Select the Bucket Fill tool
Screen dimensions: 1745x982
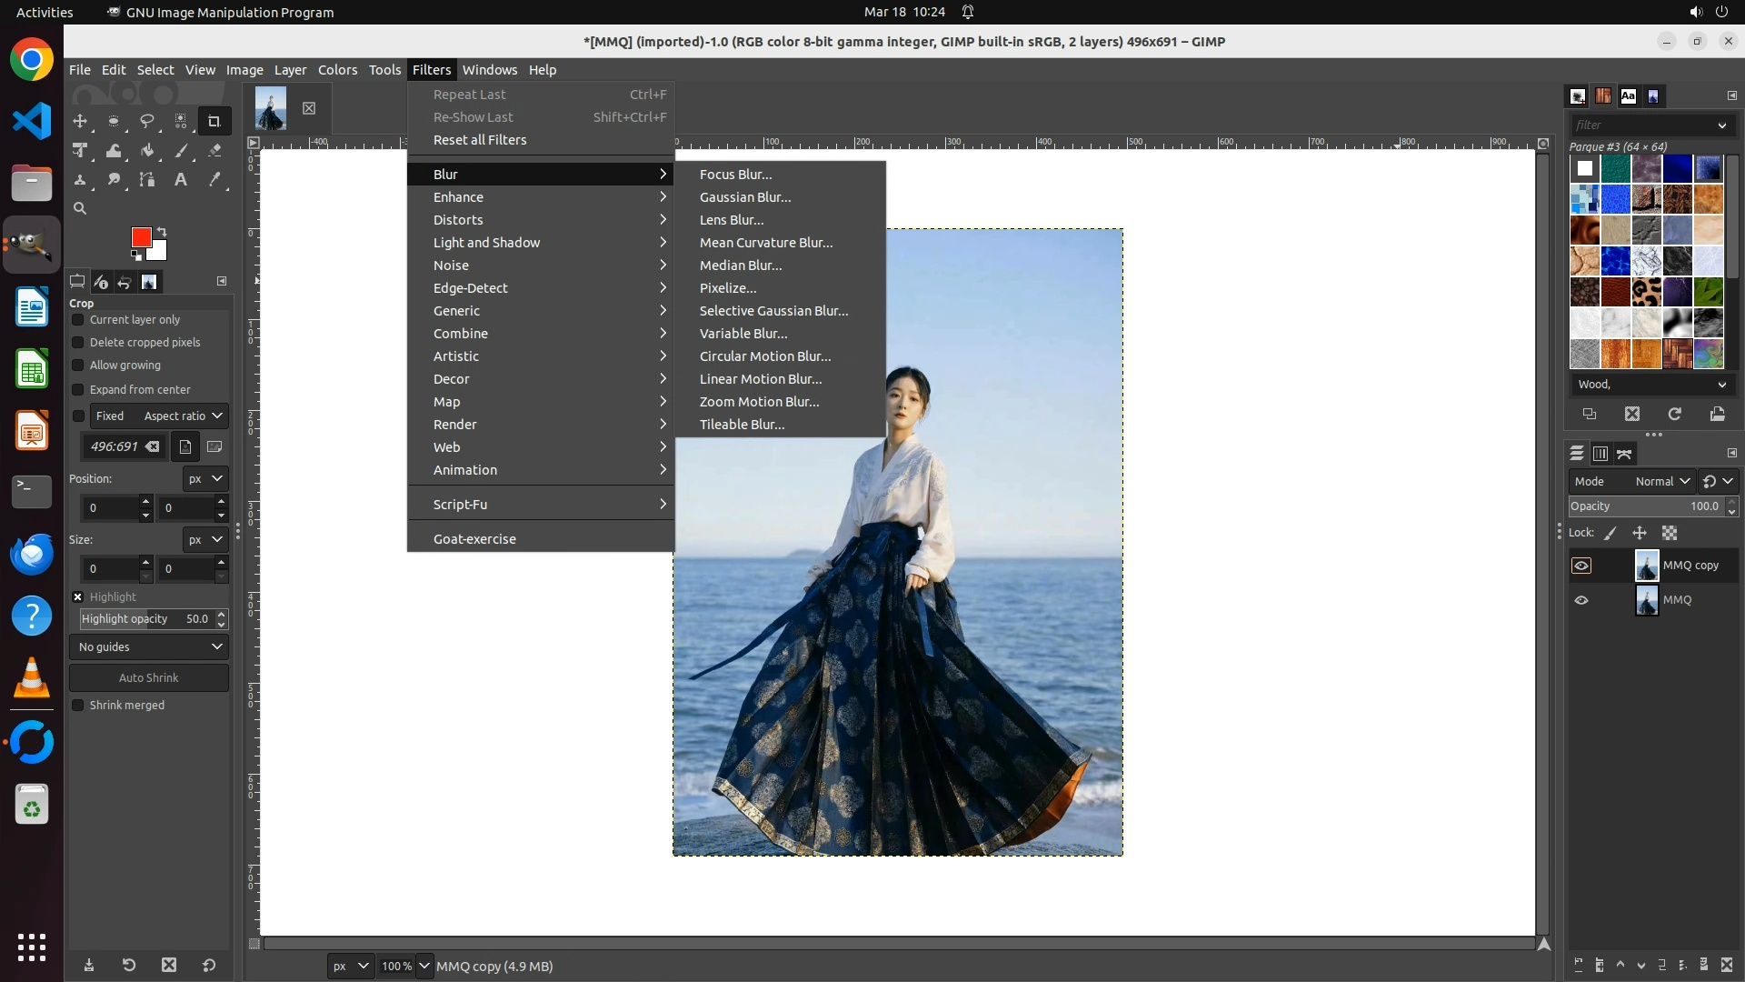click(x=147, y=151)
